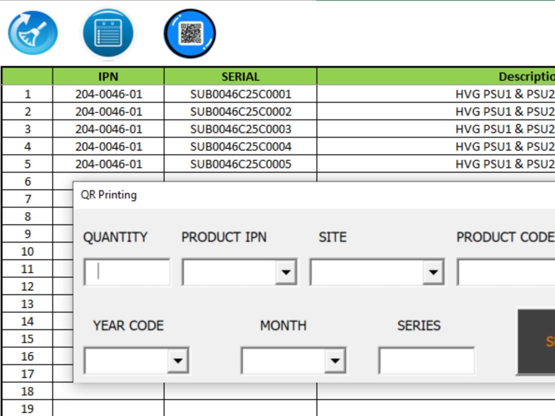The width and height of the screenshot is (555, 416).
Task: Select description cell in row 5
Action: click(436, 164)
